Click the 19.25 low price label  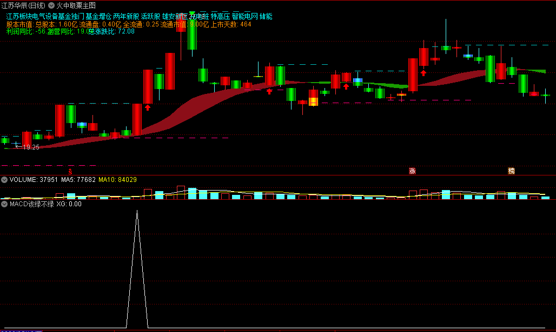tap(31, 147)
